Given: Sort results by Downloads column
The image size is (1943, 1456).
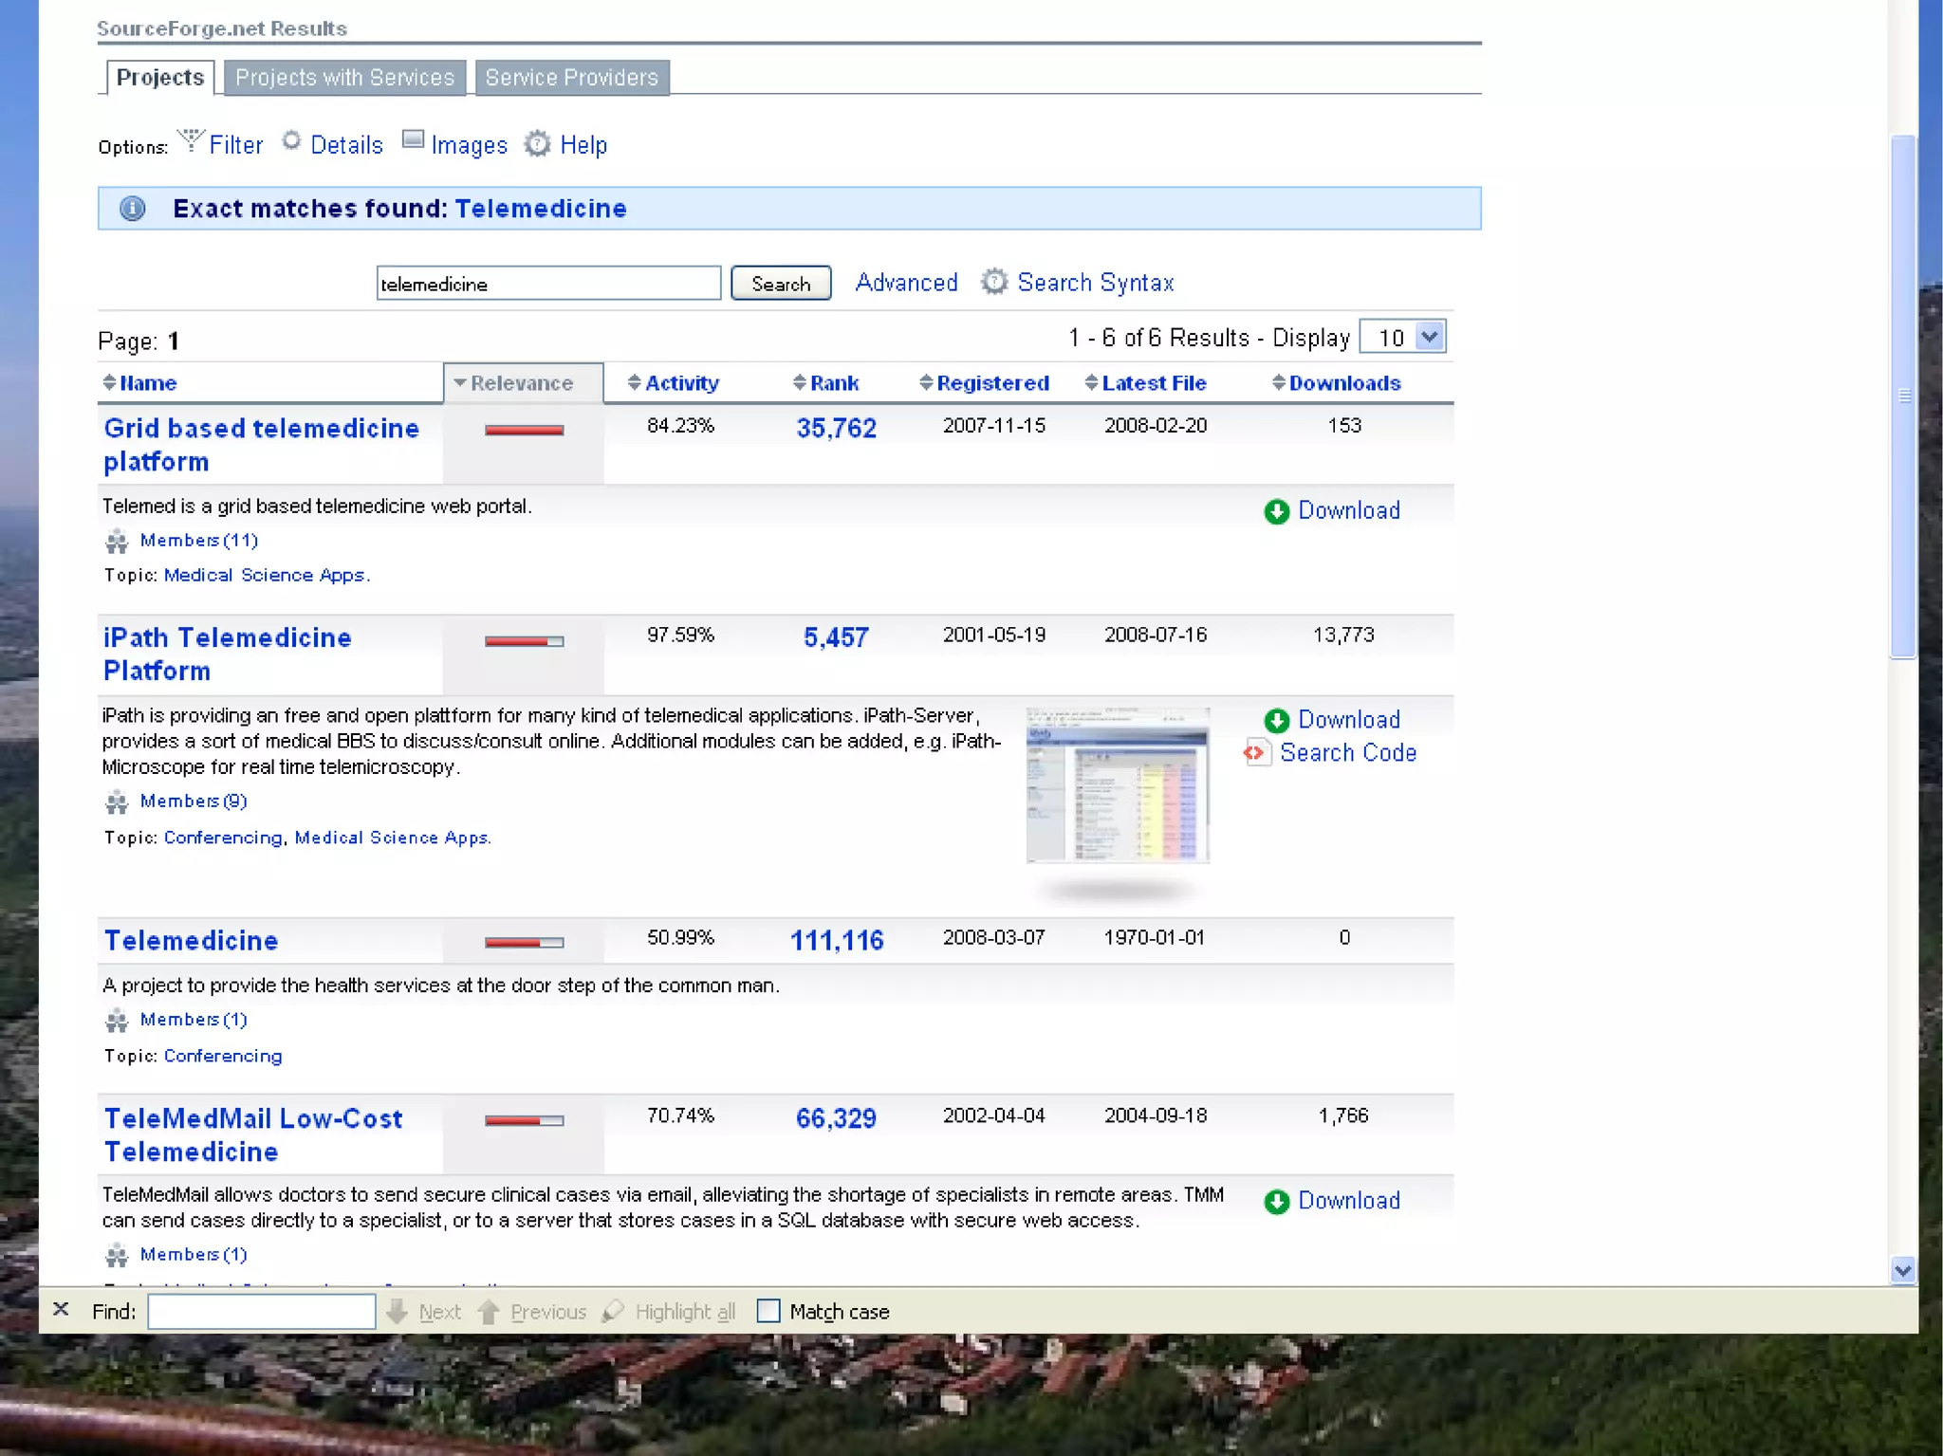Looking at the screenshot, I should 1343,383.
